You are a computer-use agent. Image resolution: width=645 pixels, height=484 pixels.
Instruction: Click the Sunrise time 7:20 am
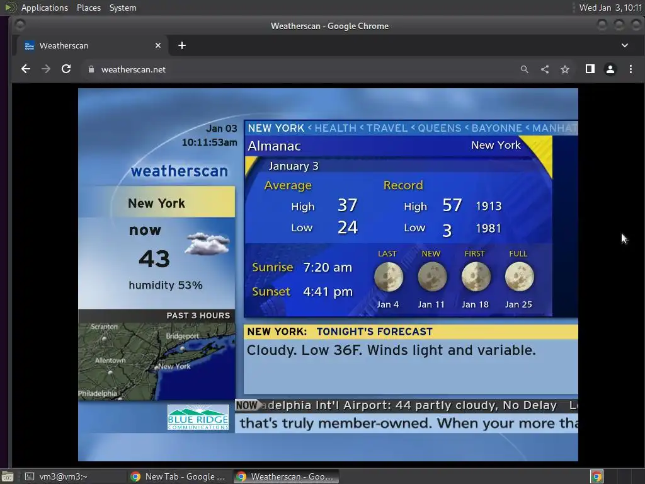click(x=328, y=267)
